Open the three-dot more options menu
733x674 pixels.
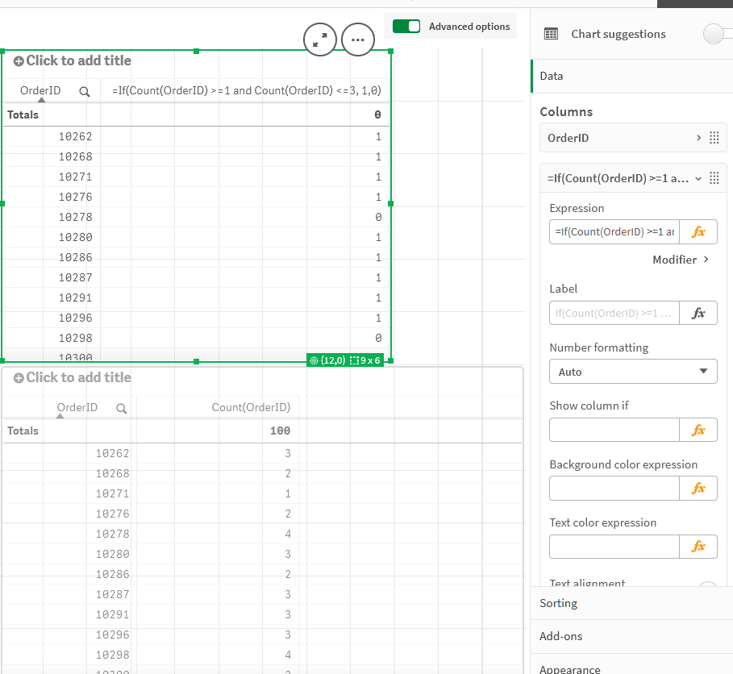coord(358,39)
